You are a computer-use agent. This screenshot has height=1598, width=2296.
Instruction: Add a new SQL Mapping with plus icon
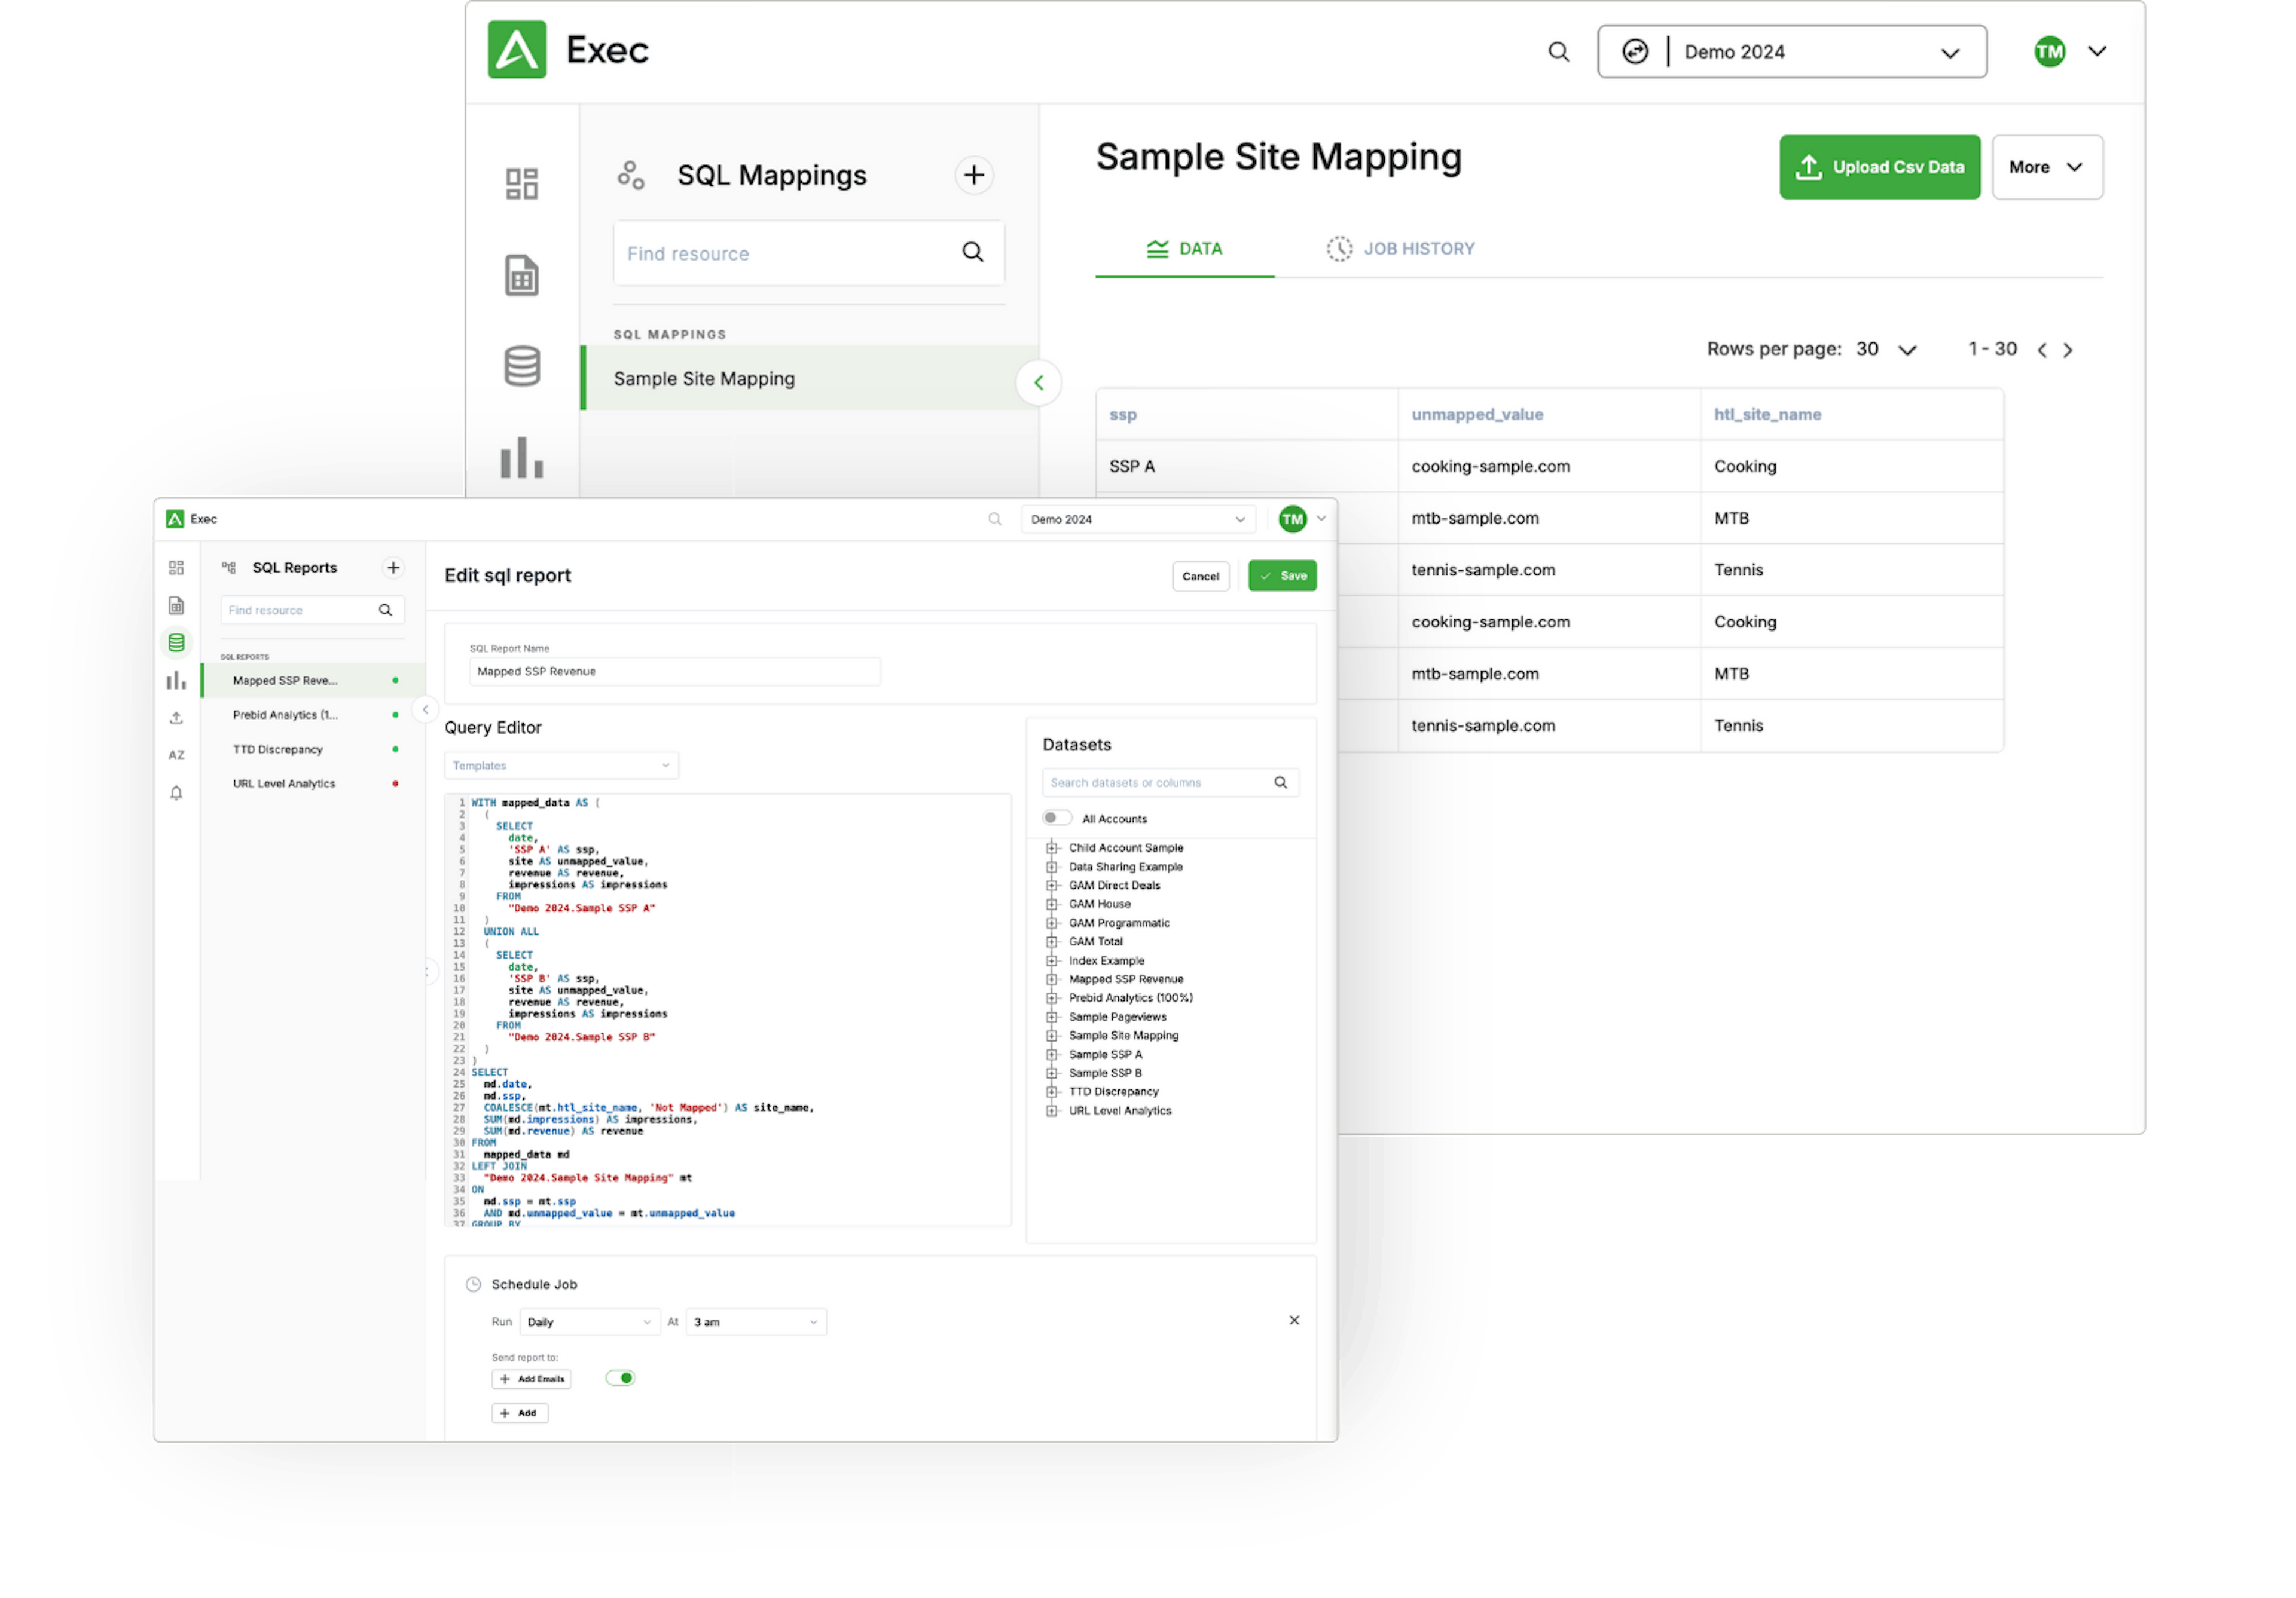coord(974,175)
